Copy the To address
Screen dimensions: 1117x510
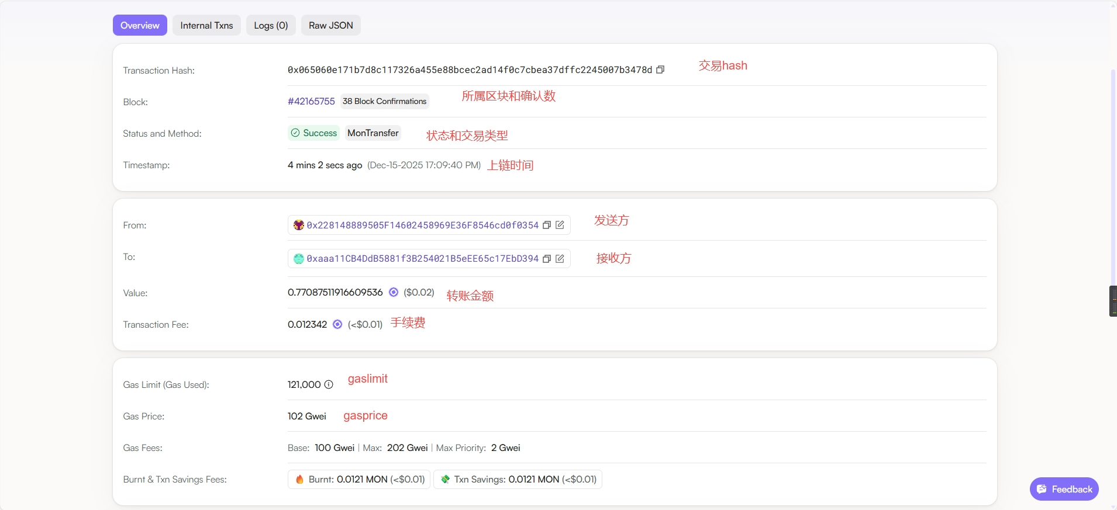[547, 259]
